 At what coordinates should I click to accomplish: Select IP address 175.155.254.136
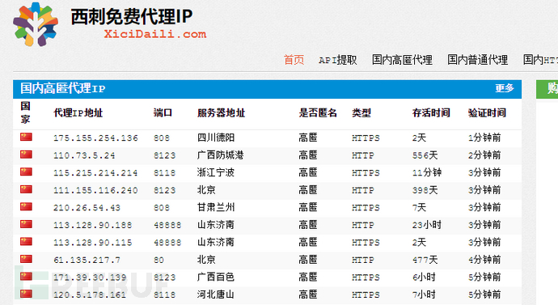[95, 138]
